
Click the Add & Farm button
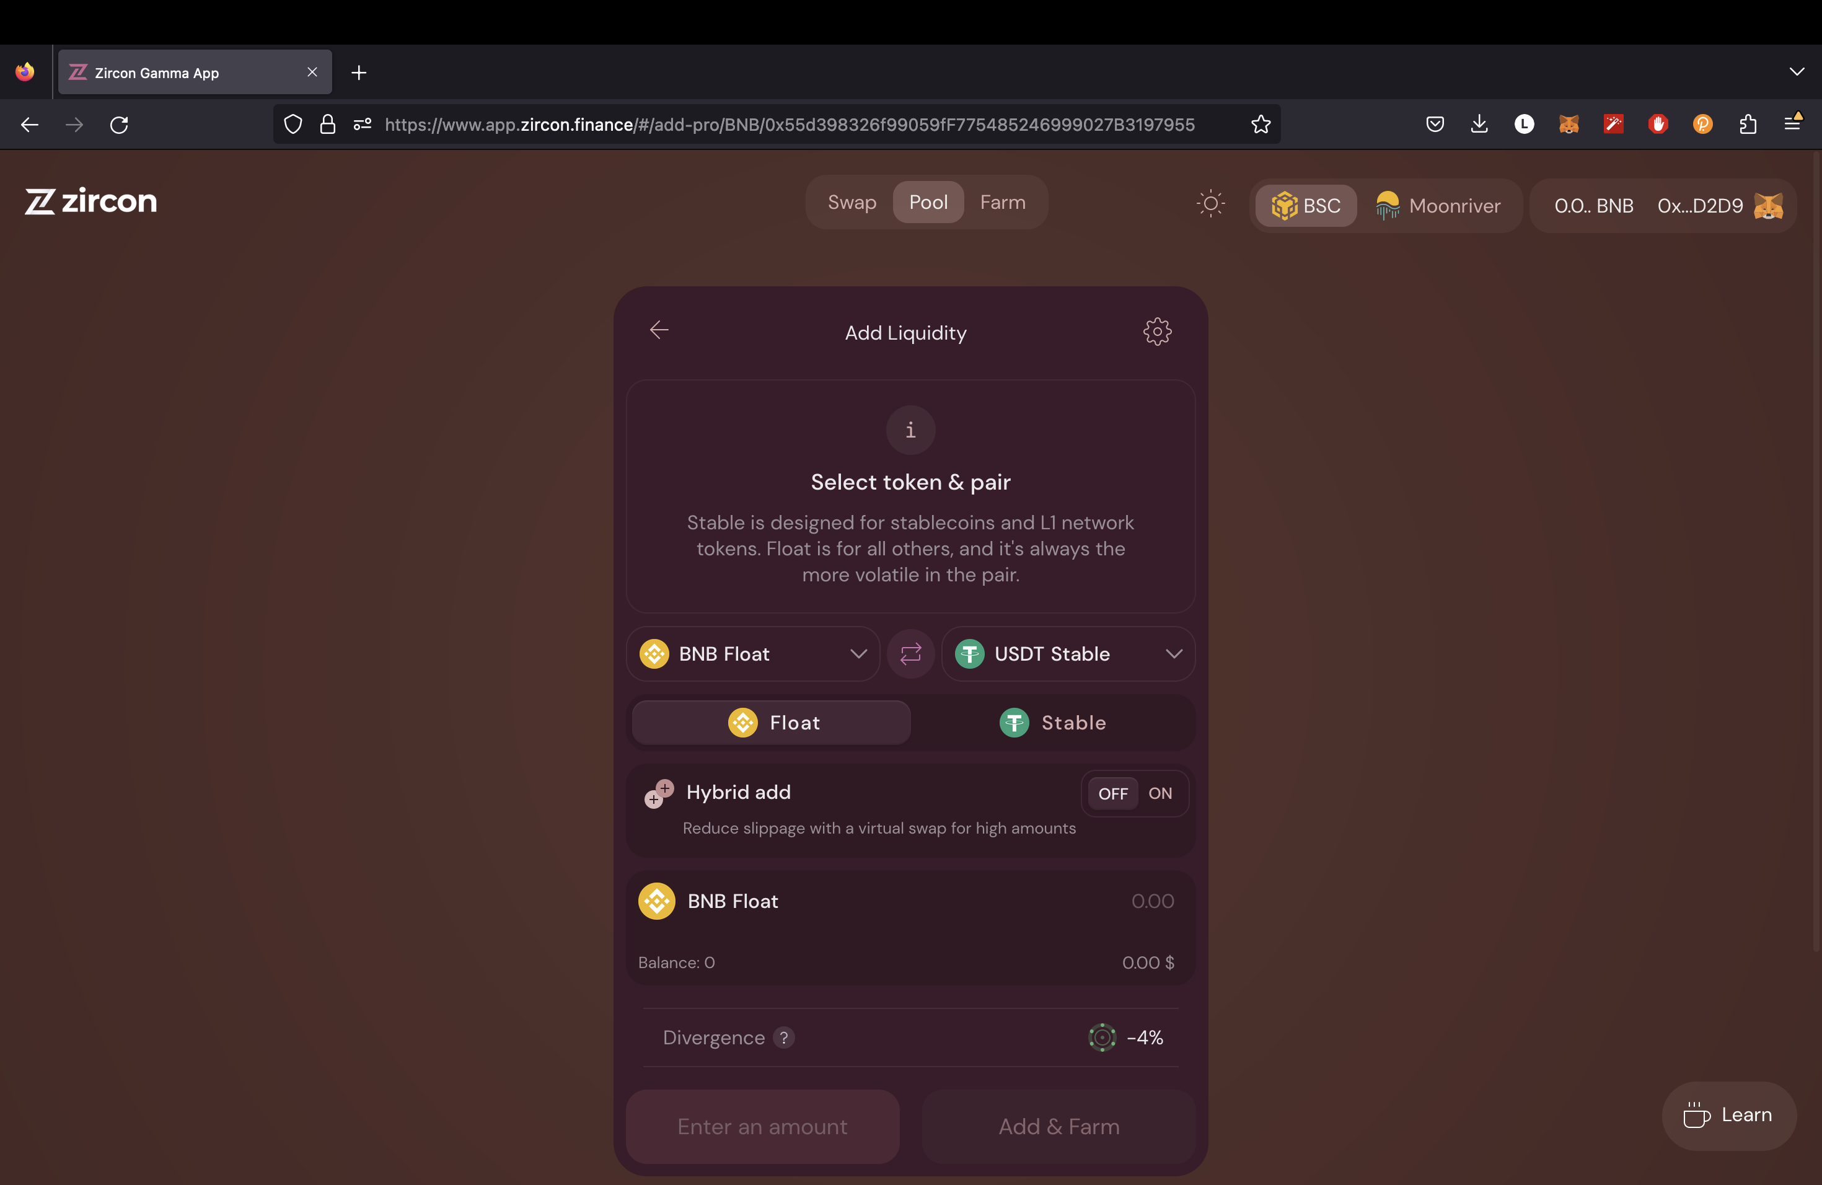tap(1058, 1127)
